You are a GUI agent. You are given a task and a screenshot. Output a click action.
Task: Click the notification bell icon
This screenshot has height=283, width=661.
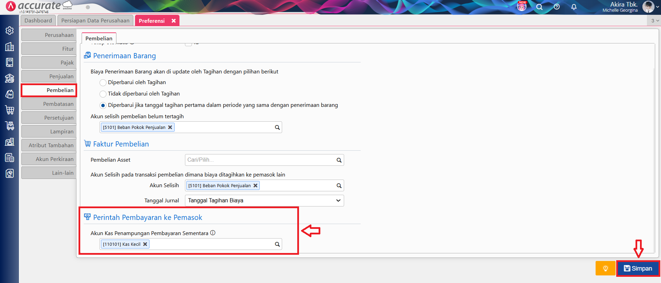coord(574,7)
